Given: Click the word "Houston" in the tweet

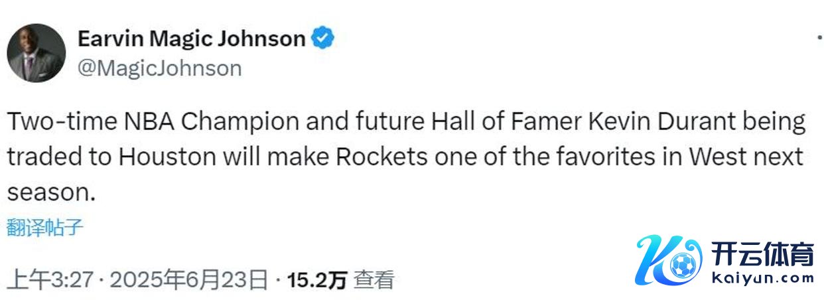Looking at the screenshot, I should click(168, 157).
